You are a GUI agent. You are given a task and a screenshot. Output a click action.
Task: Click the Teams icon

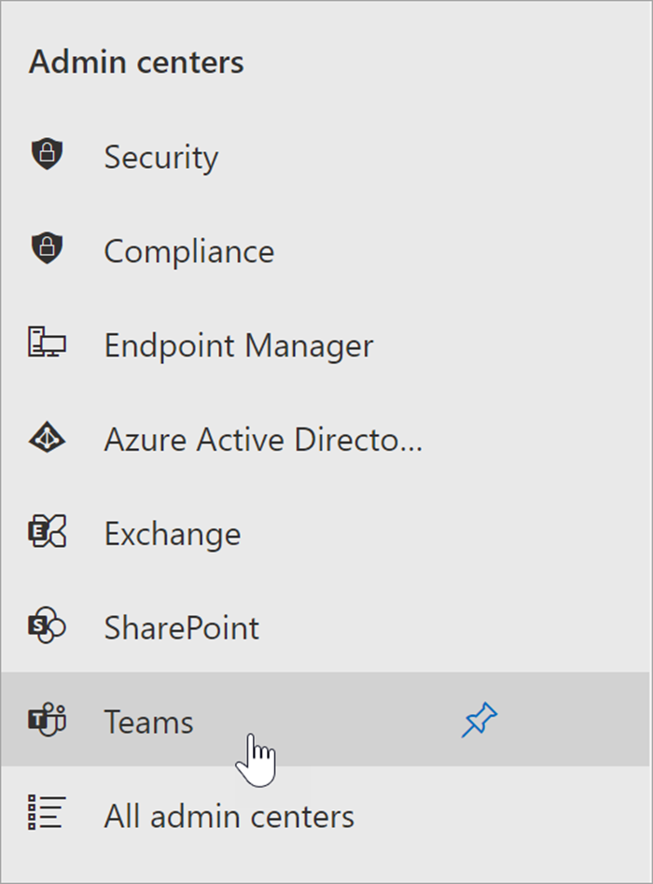pos(48,720)
